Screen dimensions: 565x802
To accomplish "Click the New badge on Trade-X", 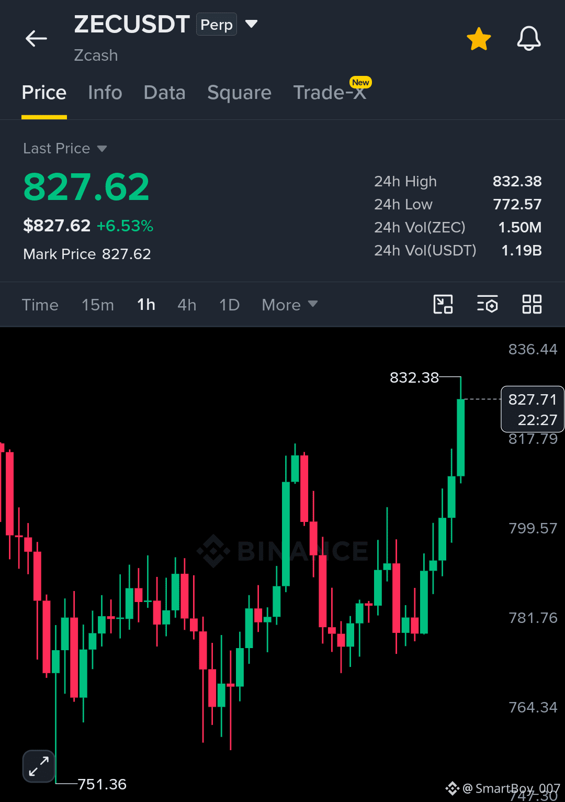I will [x=360, y=82].
